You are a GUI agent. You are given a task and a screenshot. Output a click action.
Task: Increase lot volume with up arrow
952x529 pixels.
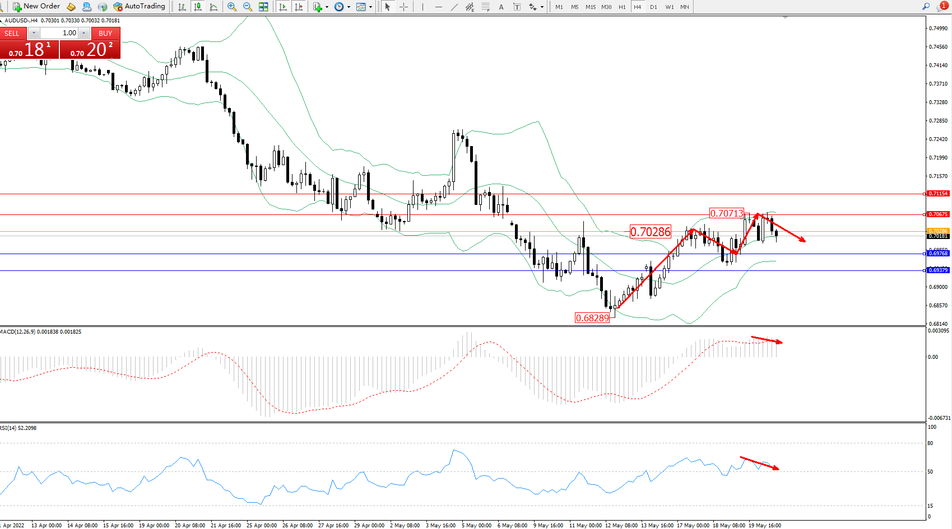coord(84,33)
